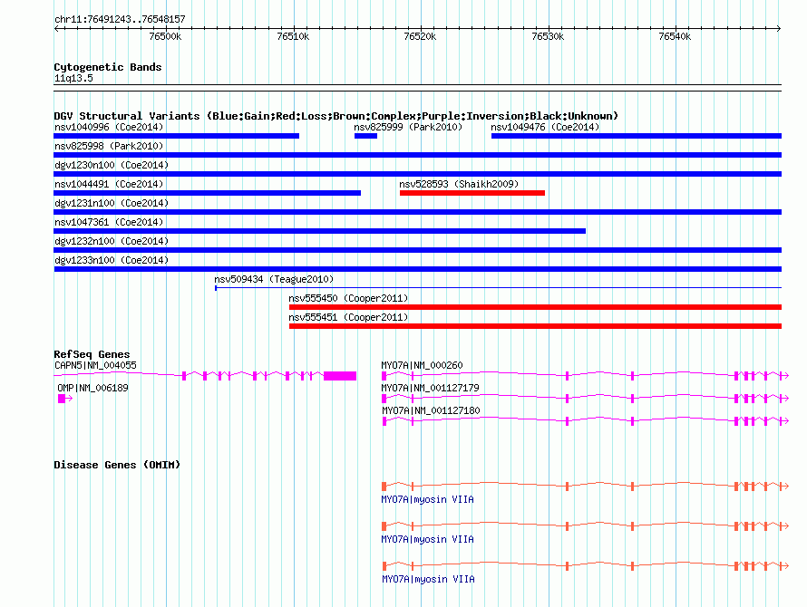The image size is (807, 607).
Task: Select the red nsv528593 (Shaikh2009) loss bar
Action: click(472, 193)
